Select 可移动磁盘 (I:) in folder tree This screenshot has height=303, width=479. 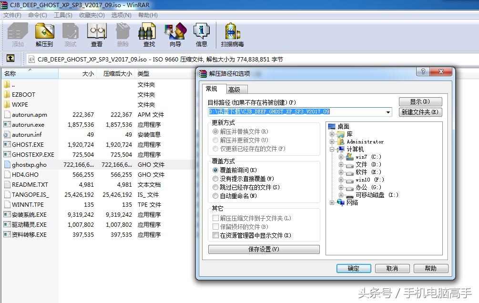(377, 195)
